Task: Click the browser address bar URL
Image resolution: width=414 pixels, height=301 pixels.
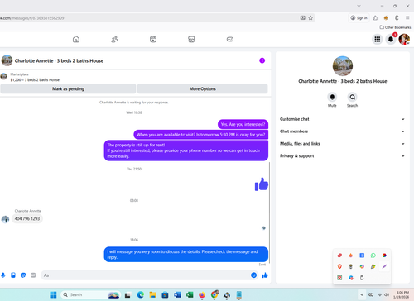Action: [32, 18]
